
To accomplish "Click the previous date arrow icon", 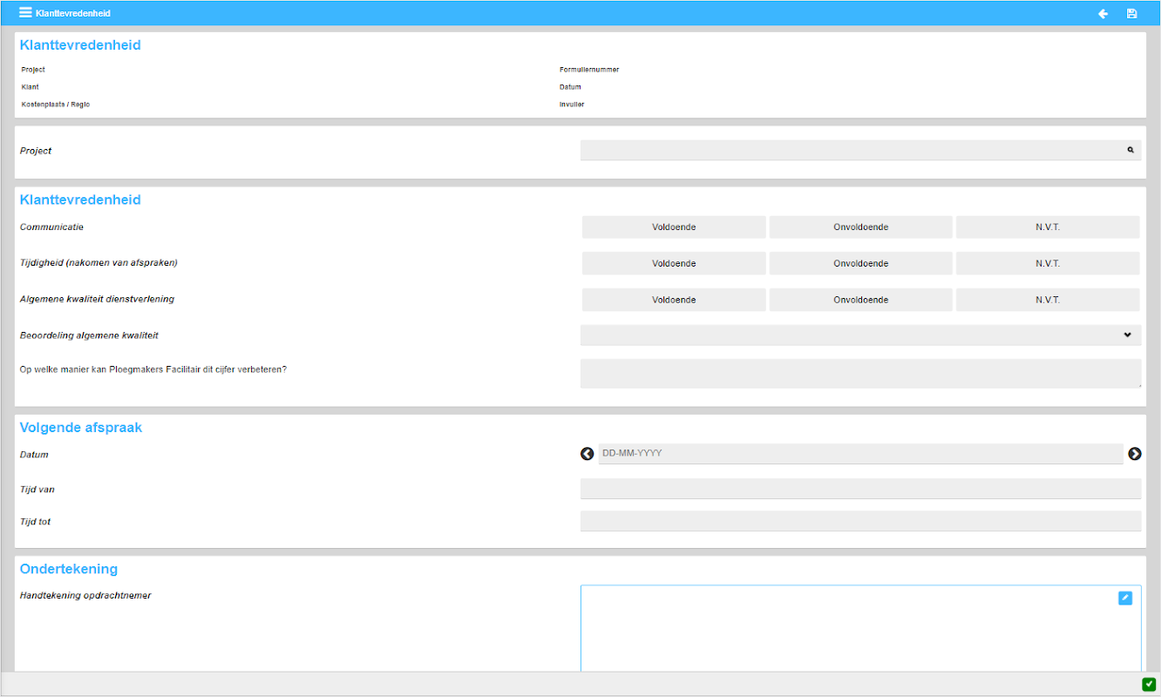I will [587, 454].
